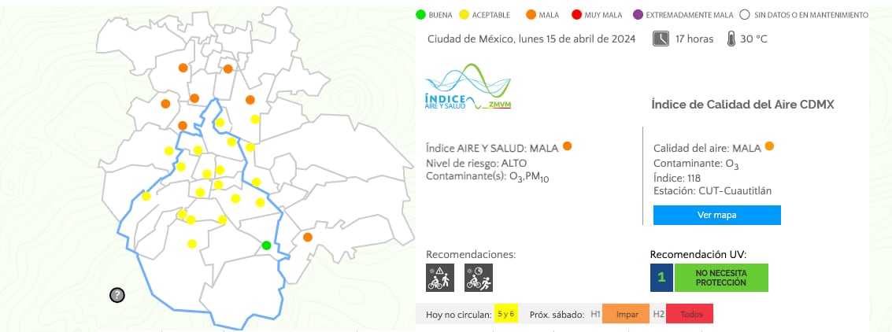Click the orange Impar H1 label

[x=626, y=314]
